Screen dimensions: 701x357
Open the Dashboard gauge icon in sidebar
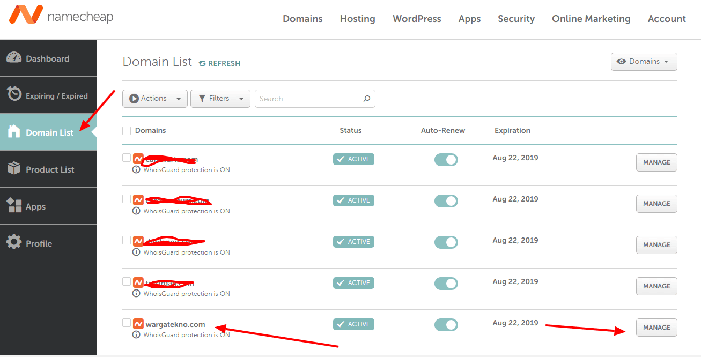click(x=14, y=58)
